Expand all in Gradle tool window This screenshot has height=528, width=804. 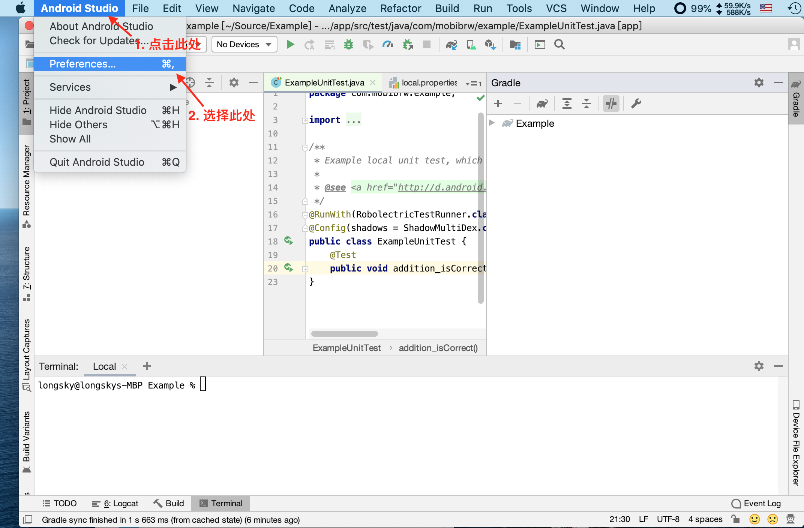[567, 103]
